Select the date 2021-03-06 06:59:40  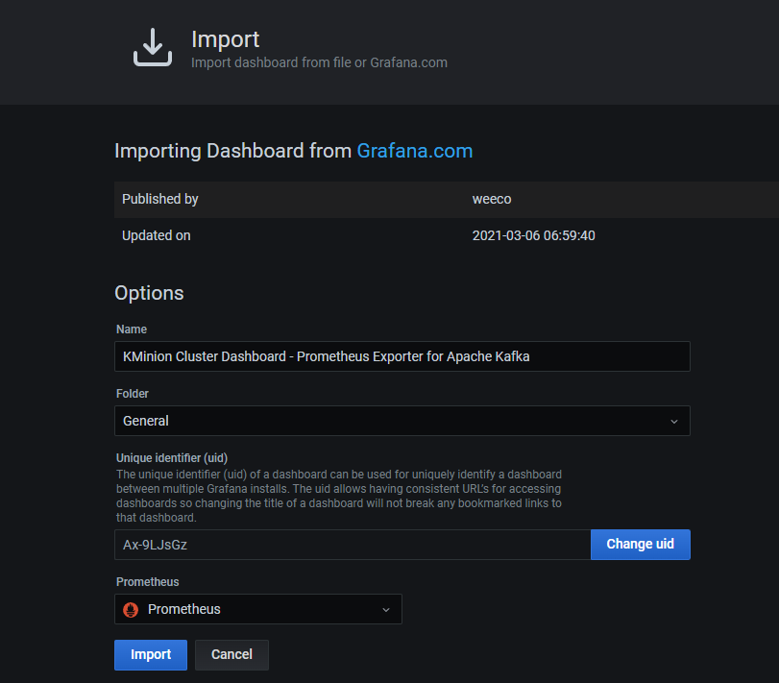pyautogui.click(x=533, y=235)
